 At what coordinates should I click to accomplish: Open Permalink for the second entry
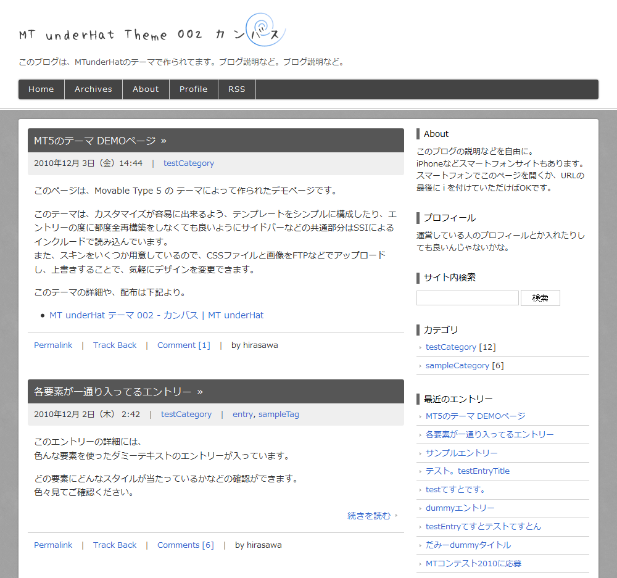pos(53,545)
